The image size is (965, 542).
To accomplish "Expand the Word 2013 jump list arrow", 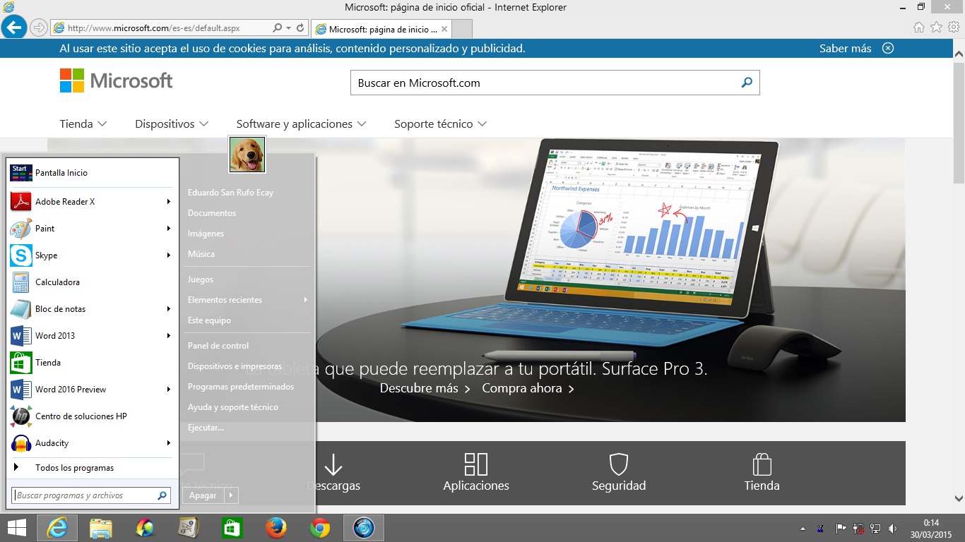I will tap(169, 336).
